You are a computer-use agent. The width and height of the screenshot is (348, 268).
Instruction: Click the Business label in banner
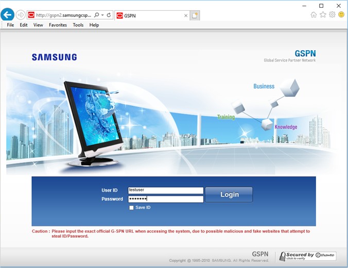pyautogui.click(x=264, y=86)
